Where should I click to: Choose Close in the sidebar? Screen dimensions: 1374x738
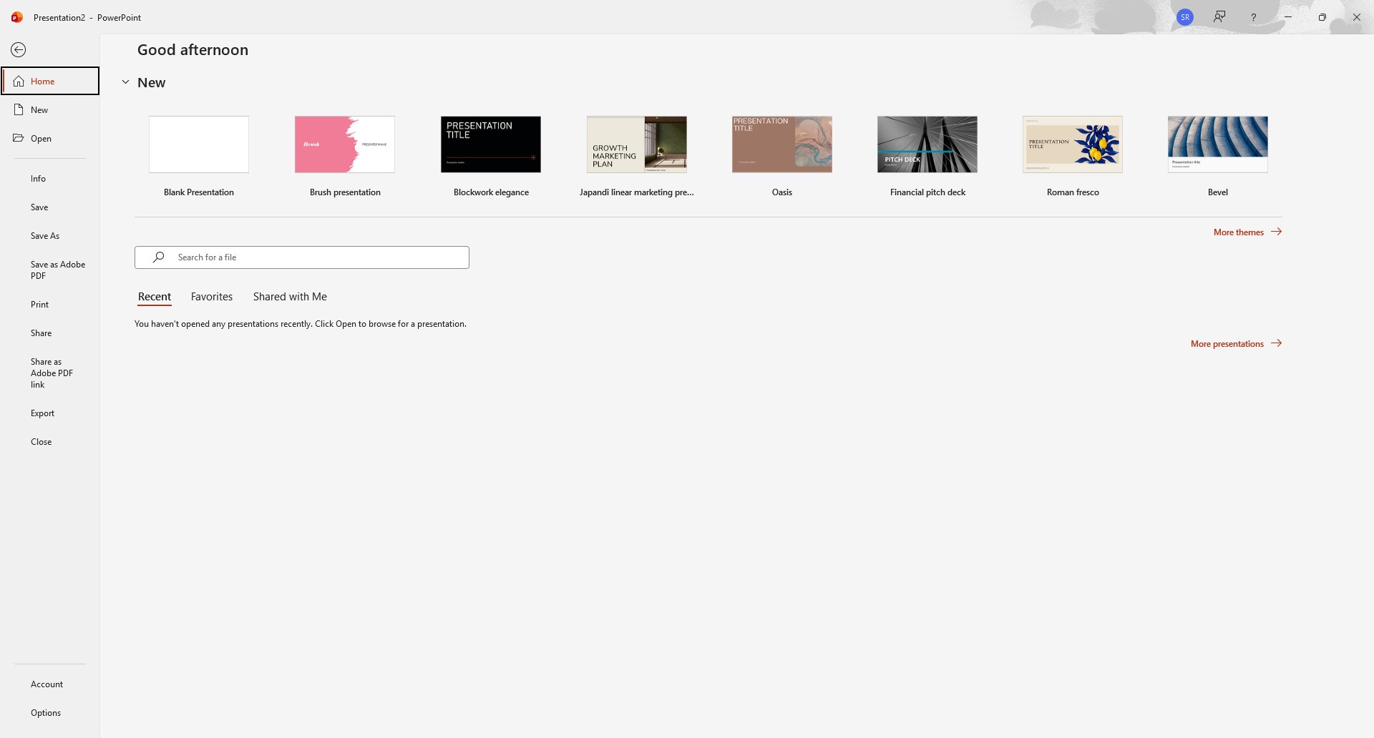[x=50, y=442]
